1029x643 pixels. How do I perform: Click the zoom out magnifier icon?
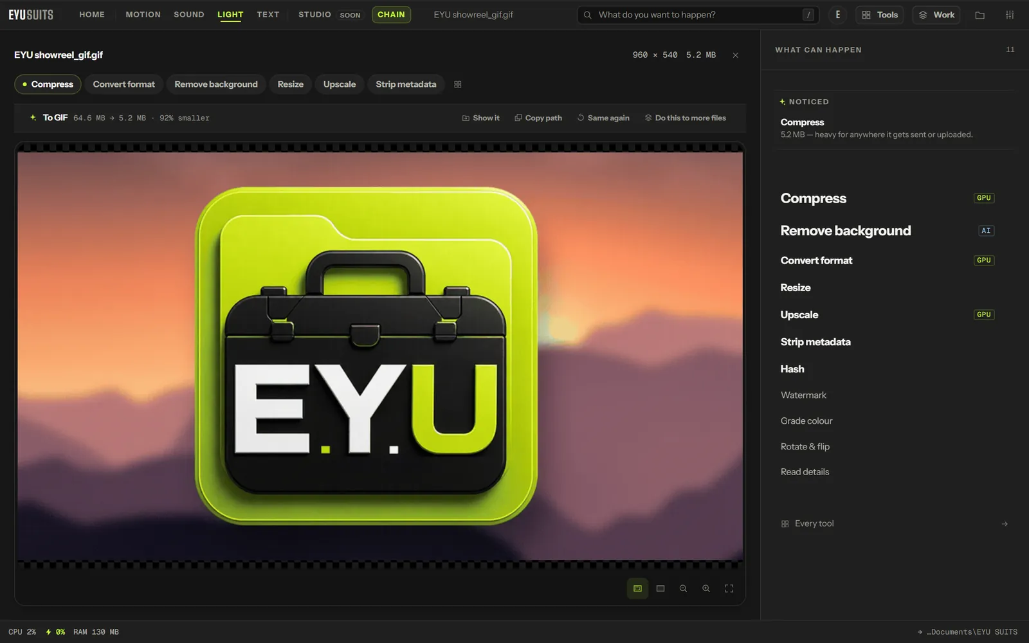click(683, 588)
